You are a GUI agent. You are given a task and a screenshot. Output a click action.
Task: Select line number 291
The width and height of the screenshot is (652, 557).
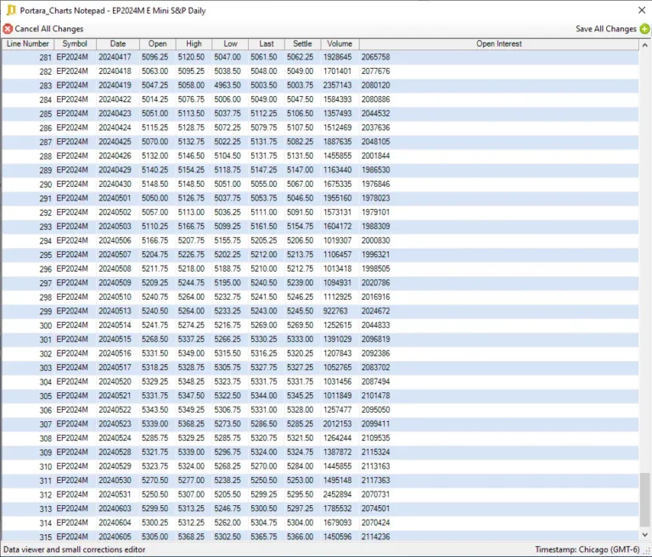[45, 199]
